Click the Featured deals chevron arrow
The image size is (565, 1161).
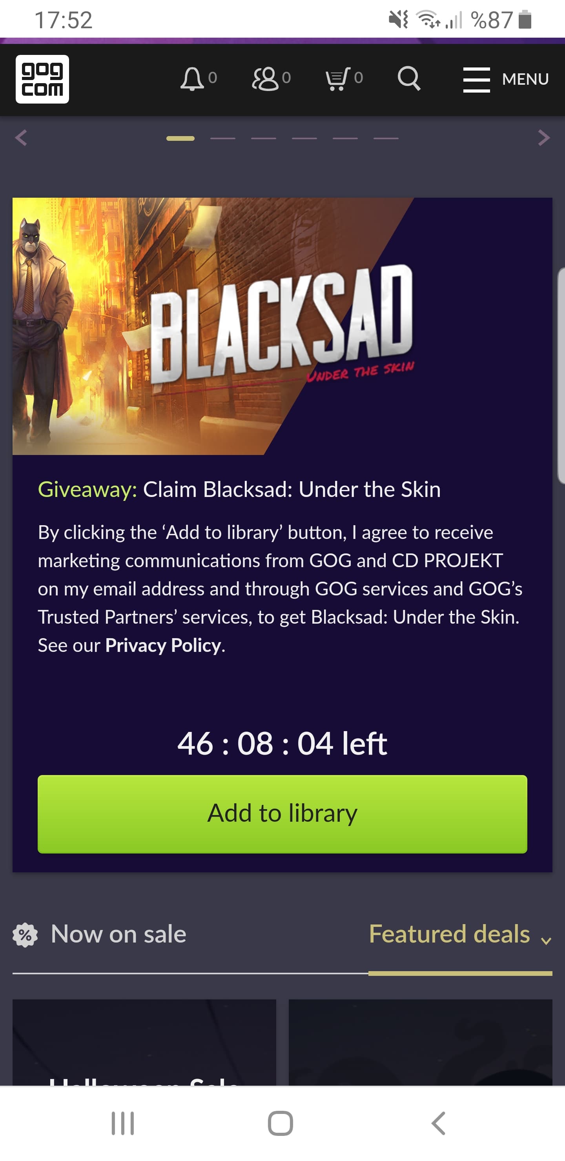546,941
